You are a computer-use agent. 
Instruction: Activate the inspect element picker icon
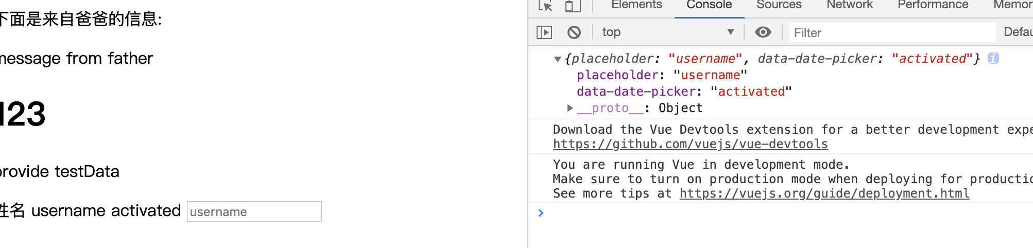pyautogui.click(x=545, y=6)
